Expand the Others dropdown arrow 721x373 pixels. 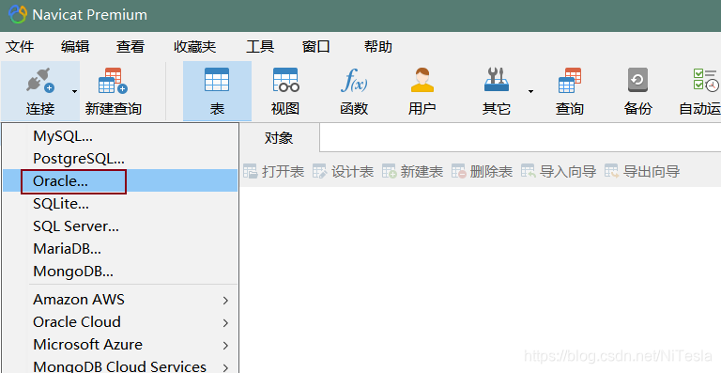[530, 91]
